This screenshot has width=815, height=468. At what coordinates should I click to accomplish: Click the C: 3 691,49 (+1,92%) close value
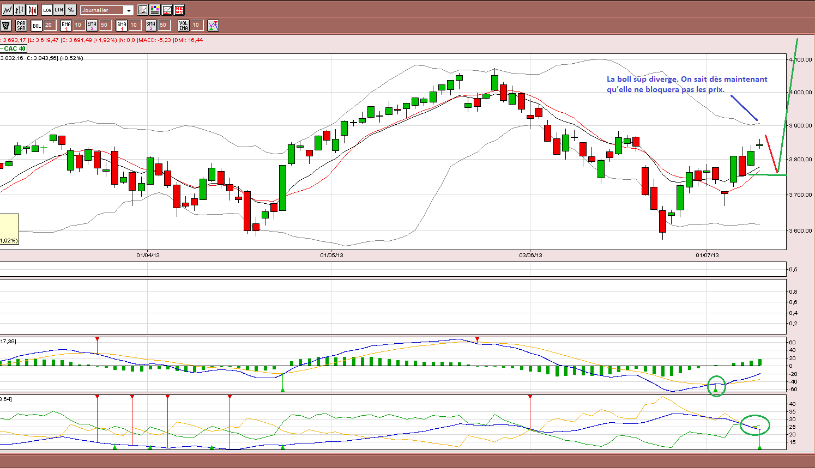click(89, 40)
